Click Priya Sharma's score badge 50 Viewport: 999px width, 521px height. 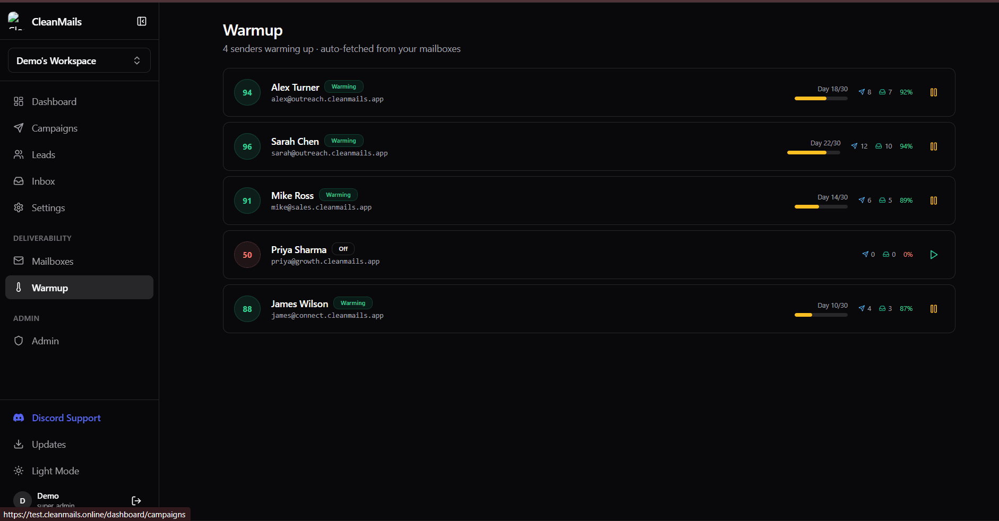[x=247, y=255]
